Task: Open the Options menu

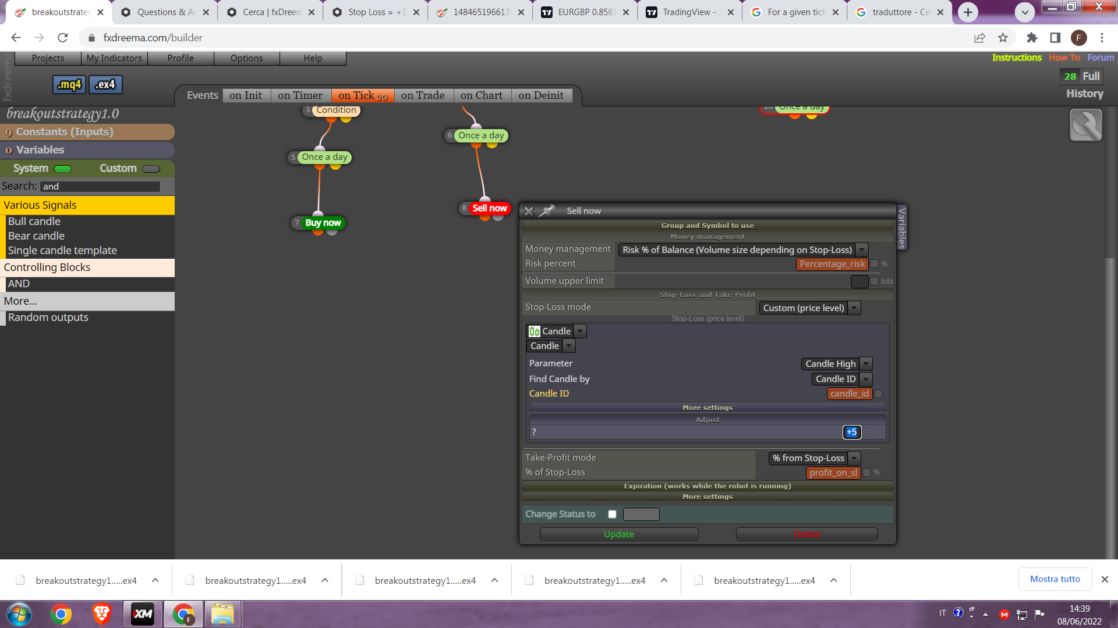Action: (x=247, y=58)
